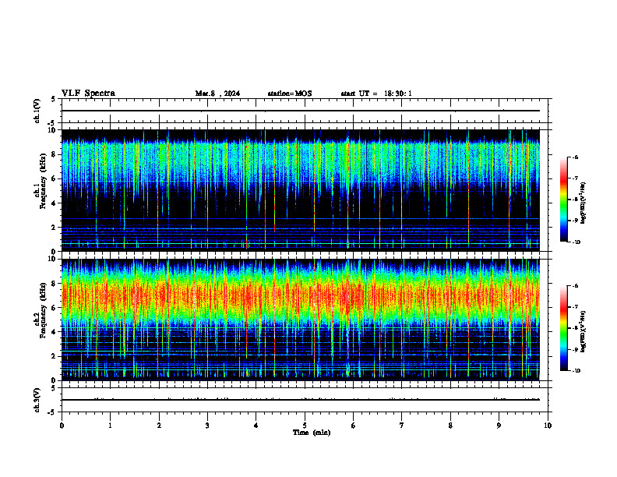Click the ch.2 frequency spectrogram plot
The image size is (617, 477).
(x=300, y=320)
